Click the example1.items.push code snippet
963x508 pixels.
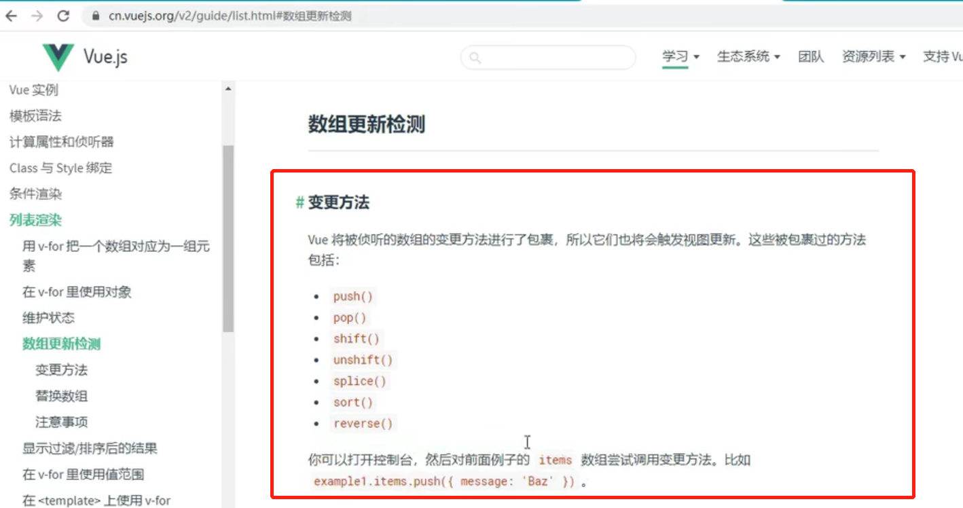click(444, 482)
